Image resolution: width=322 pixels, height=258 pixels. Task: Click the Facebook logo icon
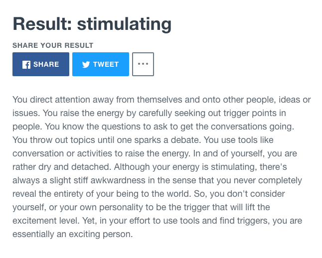[26, 64]
